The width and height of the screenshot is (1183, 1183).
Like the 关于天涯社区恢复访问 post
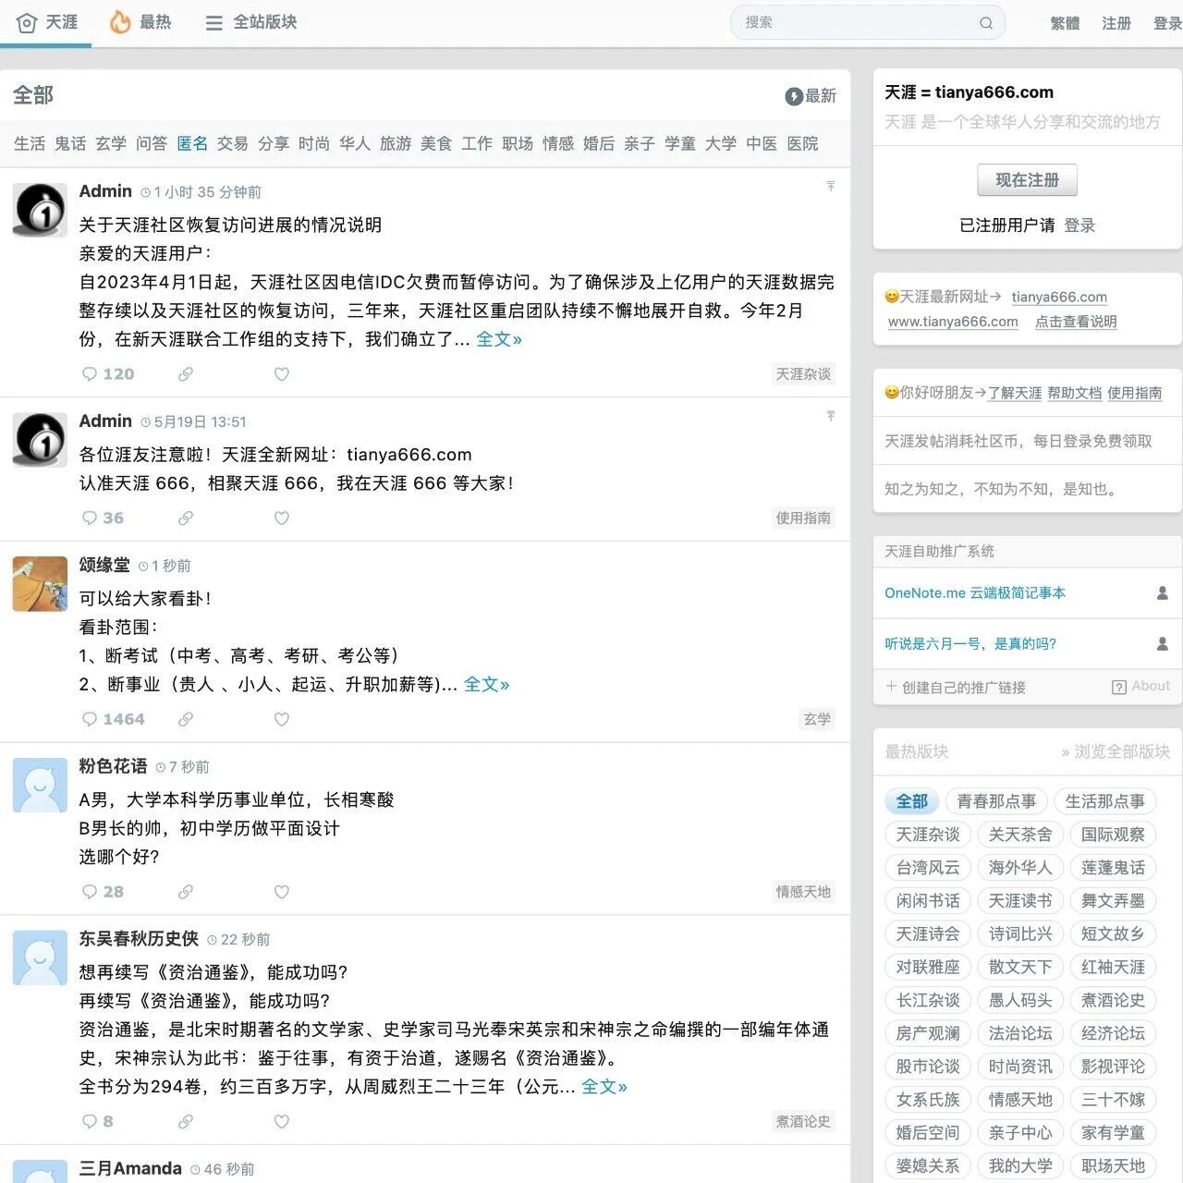point(282,374)
